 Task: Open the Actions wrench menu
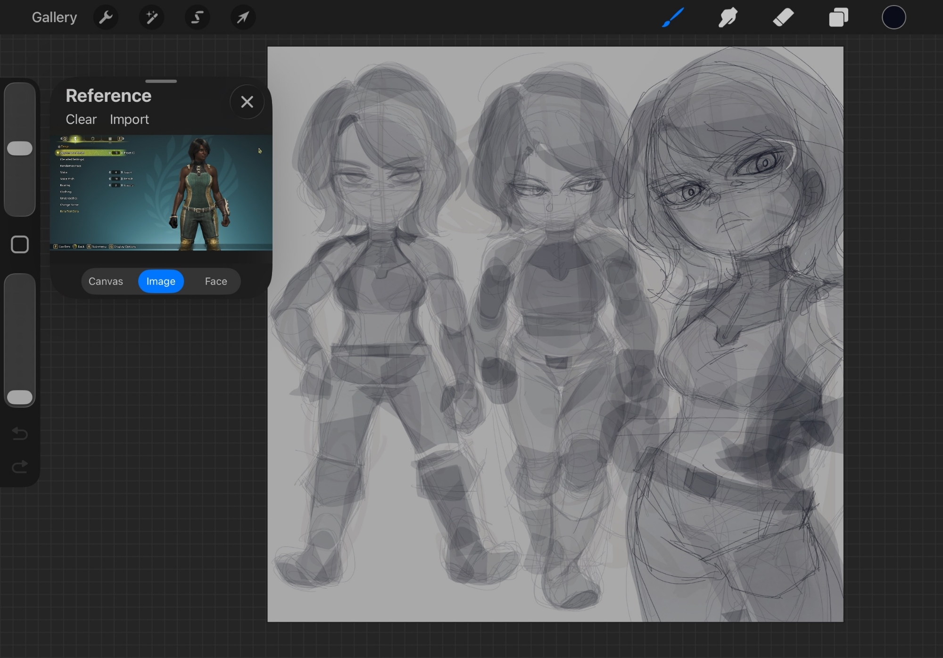point(106,18)
